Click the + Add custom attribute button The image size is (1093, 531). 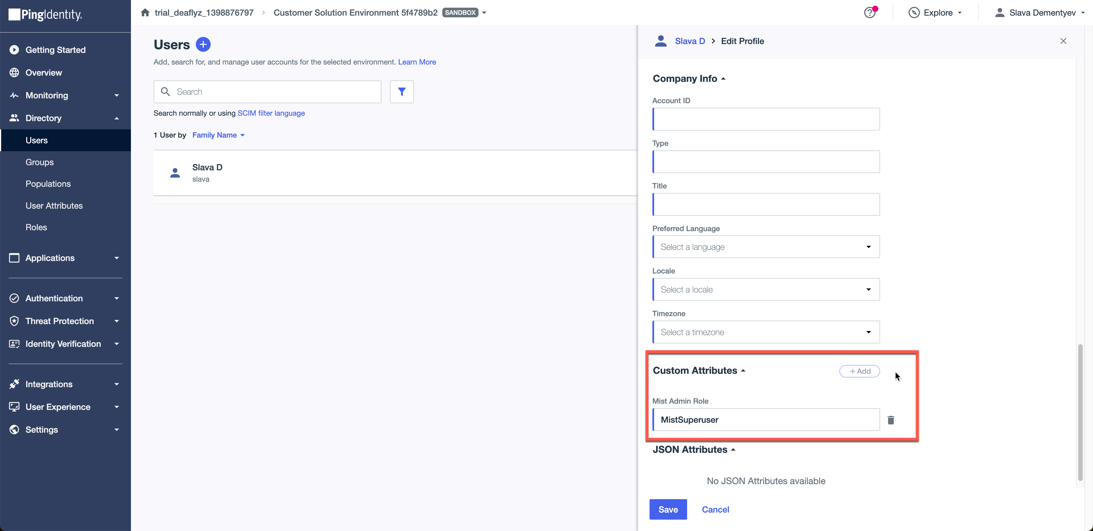859,371
